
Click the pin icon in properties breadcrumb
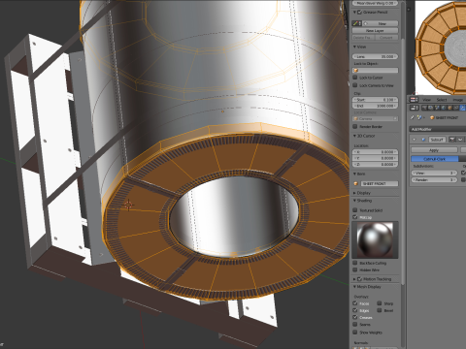413,117
